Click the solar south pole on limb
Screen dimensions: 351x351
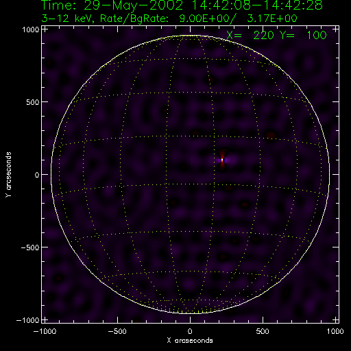(x=191, y=313)
